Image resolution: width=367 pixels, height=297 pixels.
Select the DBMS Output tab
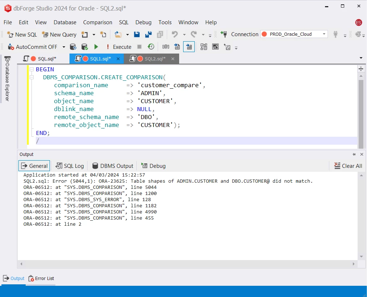pyautogui.click(x=113, y=166)
